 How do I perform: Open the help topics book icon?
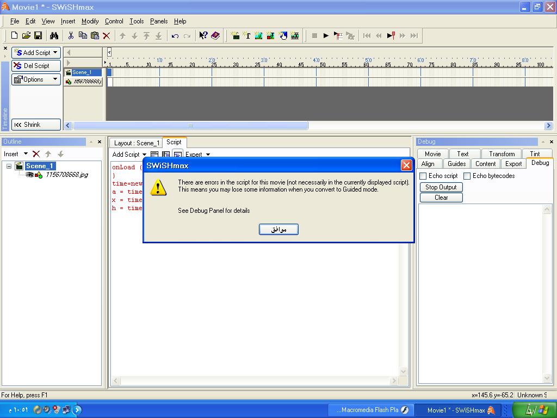pyautogui.click(x=215, y=36)
